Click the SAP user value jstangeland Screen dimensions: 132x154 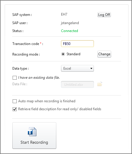70,23
